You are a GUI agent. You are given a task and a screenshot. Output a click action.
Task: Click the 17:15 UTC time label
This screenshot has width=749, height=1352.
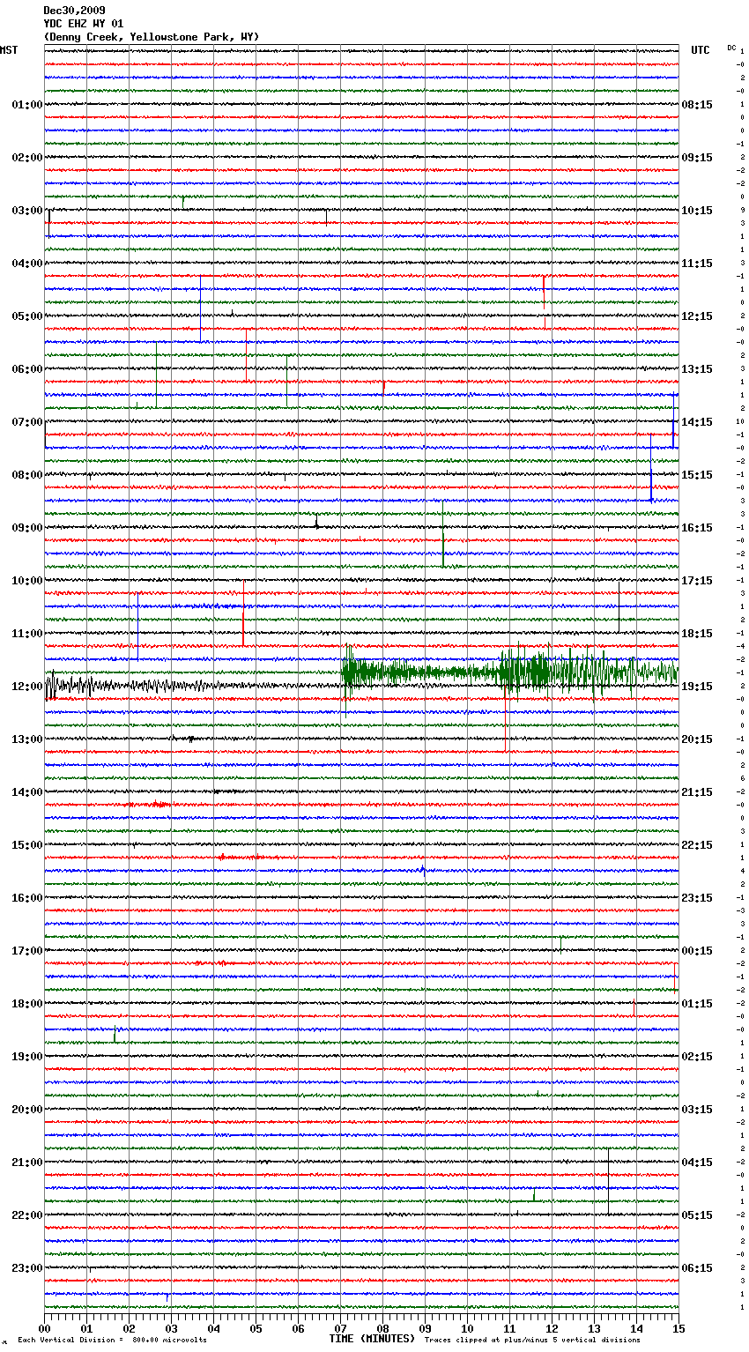697,581
